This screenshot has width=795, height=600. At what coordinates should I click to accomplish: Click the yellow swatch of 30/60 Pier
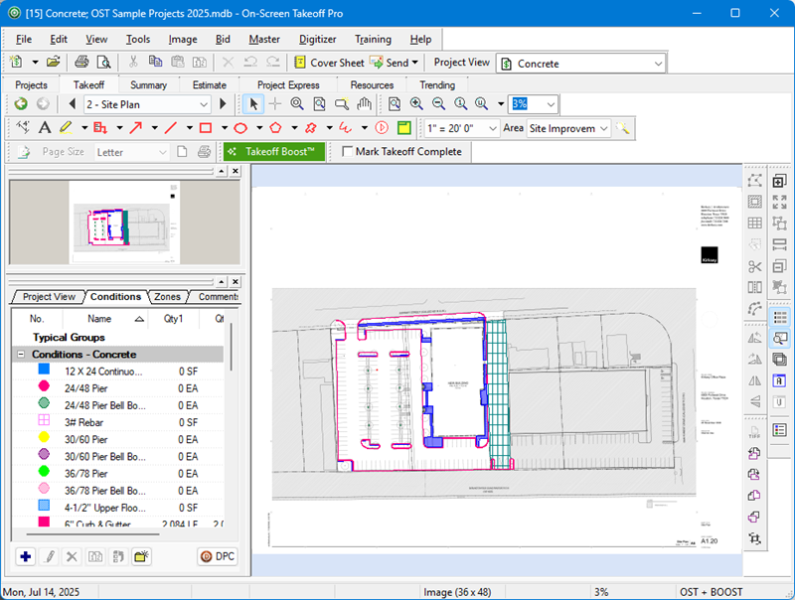[44, 437]
